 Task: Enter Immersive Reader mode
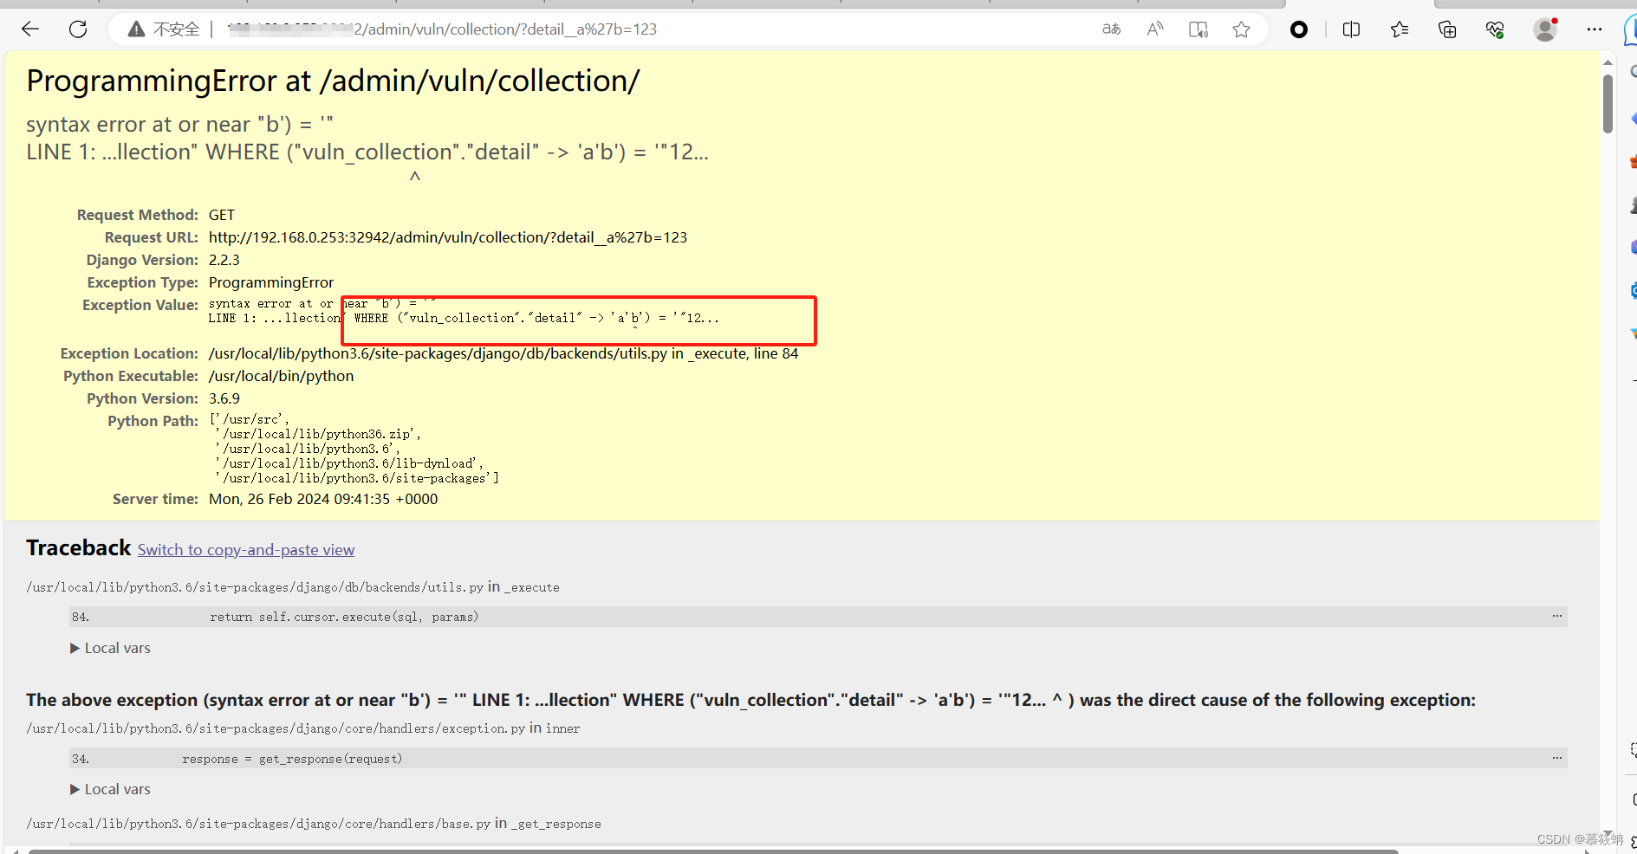tap(1198, 29)
